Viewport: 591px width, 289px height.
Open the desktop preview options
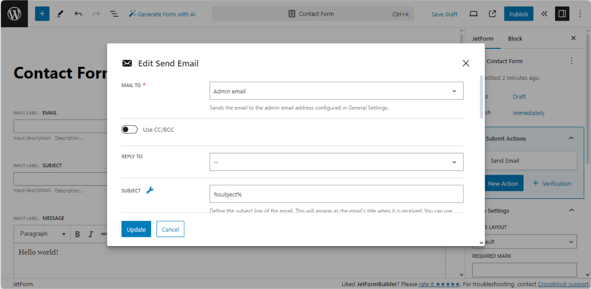coord(473,14)
